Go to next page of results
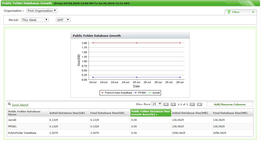 (x=192, y=104)
